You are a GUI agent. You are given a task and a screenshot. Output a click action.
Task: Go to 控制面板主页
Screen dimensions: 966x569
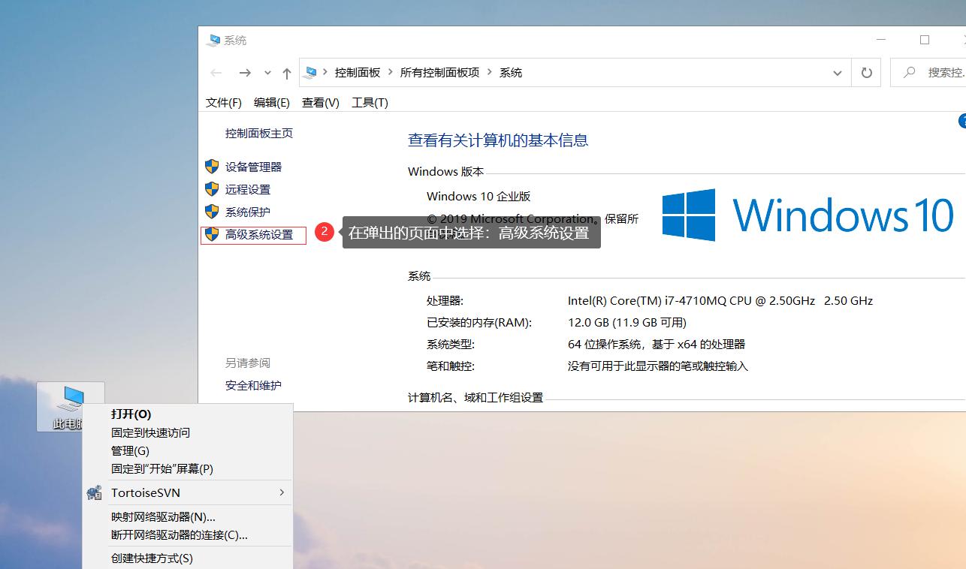click(x=259, y=133)
